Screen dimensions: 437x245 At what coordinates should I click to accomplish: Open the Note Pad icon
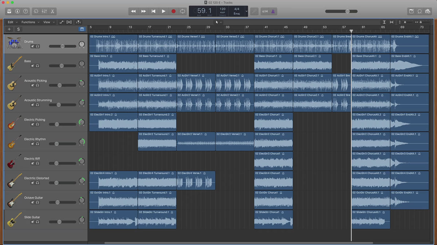[411, 11]
